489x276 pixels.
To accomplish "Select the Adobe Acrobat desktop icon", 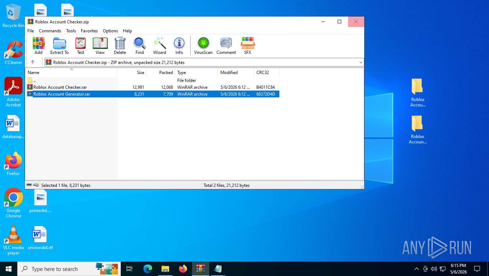I will point(13,92).
